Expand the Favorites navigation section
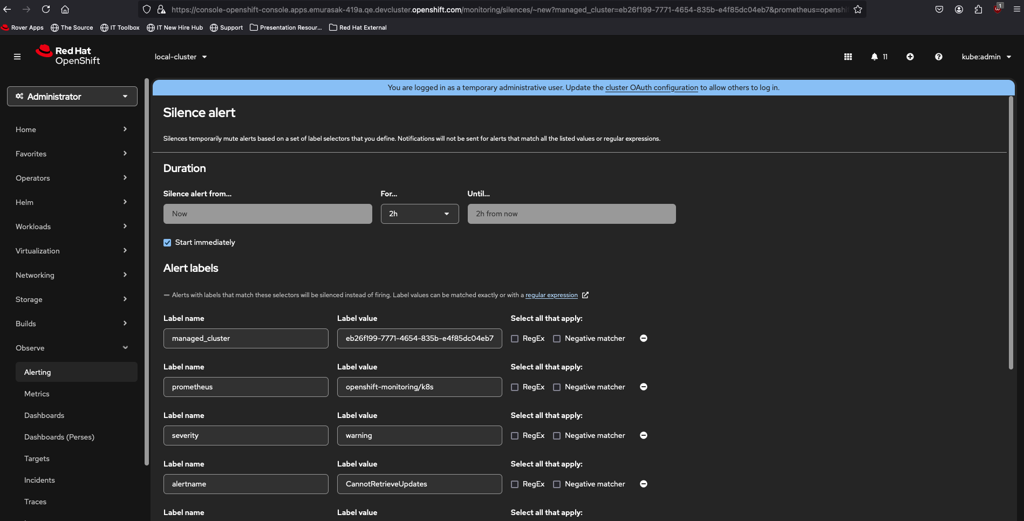Viewport: 1024px width, 521px height. (x=72, y=154)
